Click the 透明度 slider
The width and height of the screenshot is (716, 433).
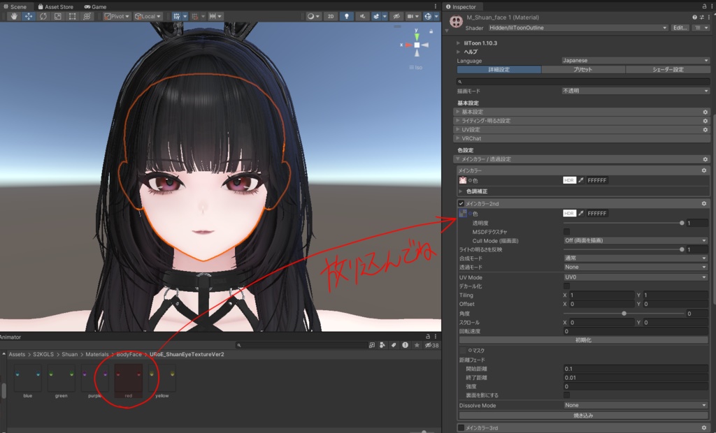click(624, 223)
